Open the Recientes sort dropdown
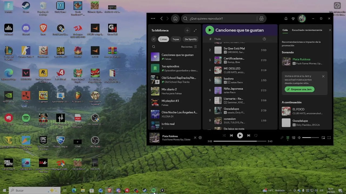Image resolution: width=346 pixels, height=194 pixels. tap(189, 47)
